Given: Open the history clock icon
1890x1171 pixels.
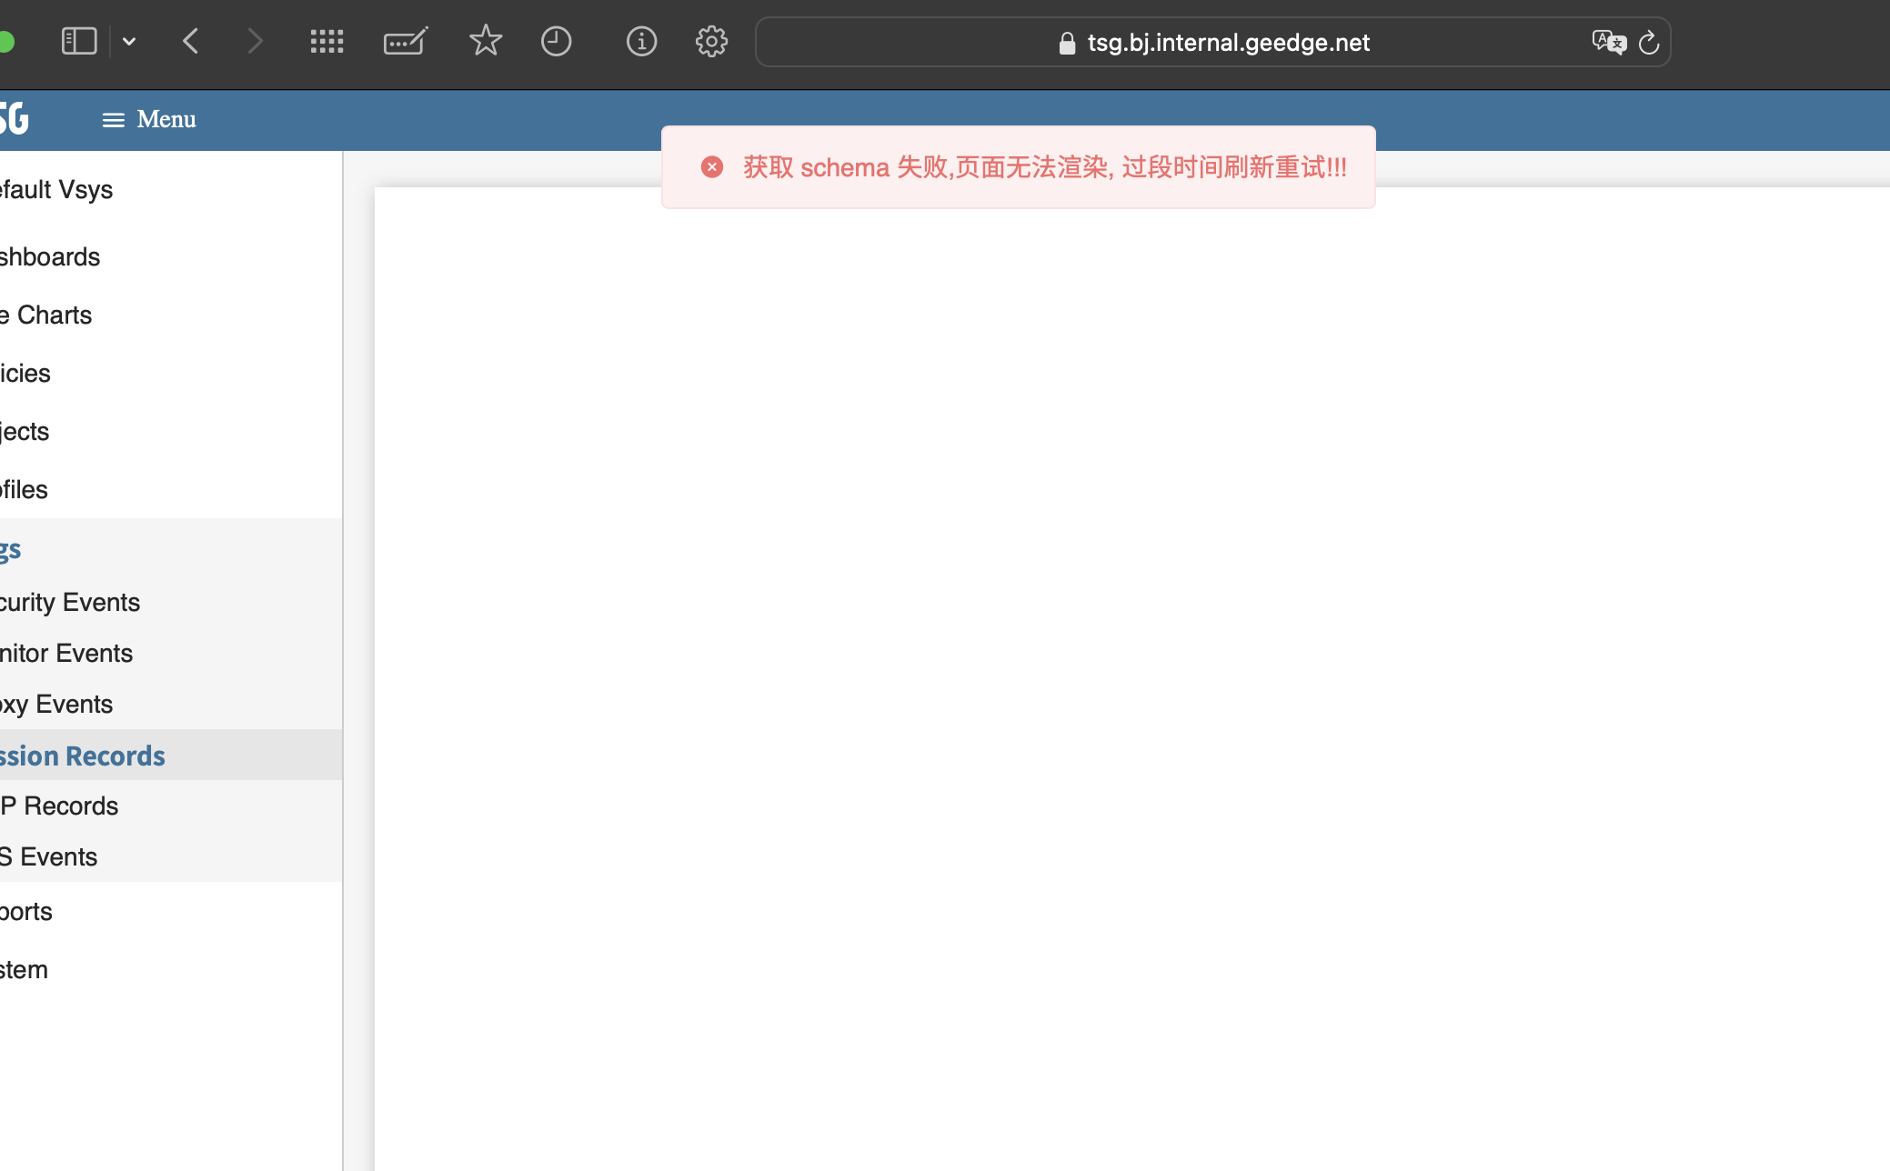Looking at the screenshot, I should 556,41.
